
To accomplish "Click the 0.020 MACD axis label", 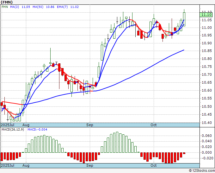I will pos(207,147).
